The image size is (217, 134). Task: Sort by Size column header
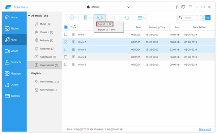click(x=176, y=27)
